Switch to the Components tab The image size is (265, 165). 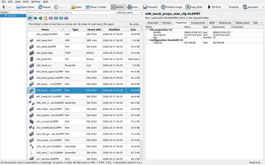click(x=198, y=23)
